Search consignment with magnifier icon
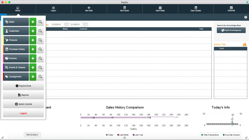 tap(40, 76)
